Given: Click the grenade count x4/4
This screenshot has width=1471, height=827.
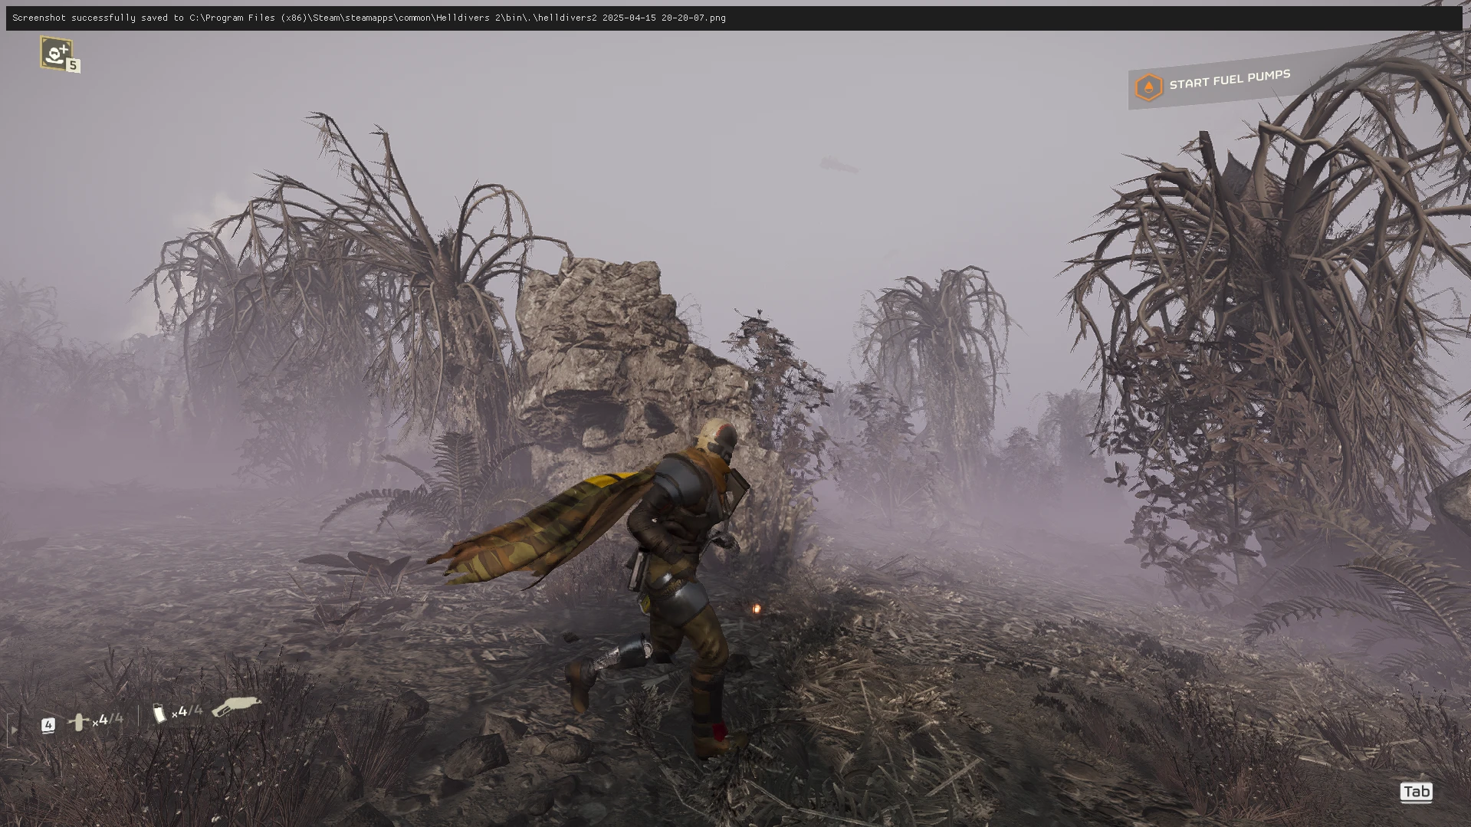Looking at the screenshot, I should [107, 720].
